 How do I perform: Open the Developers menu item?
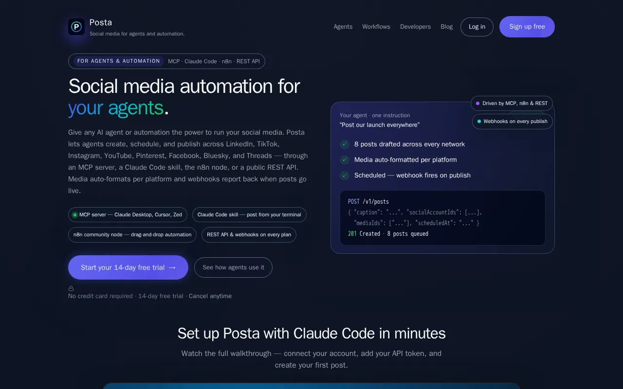415,27
